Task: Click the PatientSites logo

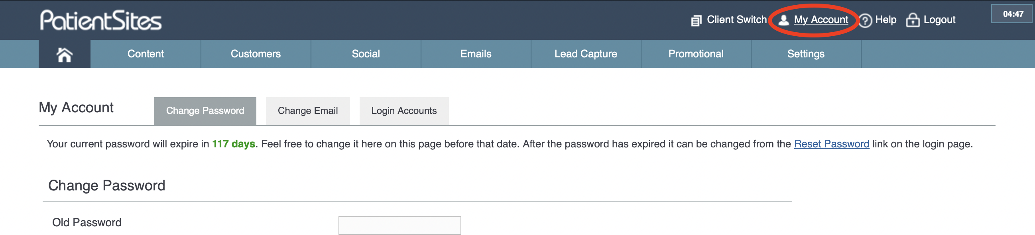Action: [x=101, y=20]
